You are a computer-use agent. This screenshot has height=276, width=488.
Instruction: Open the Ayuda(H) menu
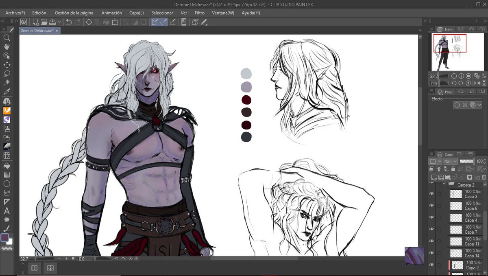[251, 13]
